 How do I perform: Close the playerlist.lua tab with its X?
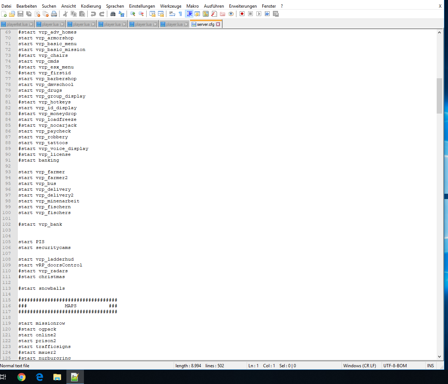[31, 24]
